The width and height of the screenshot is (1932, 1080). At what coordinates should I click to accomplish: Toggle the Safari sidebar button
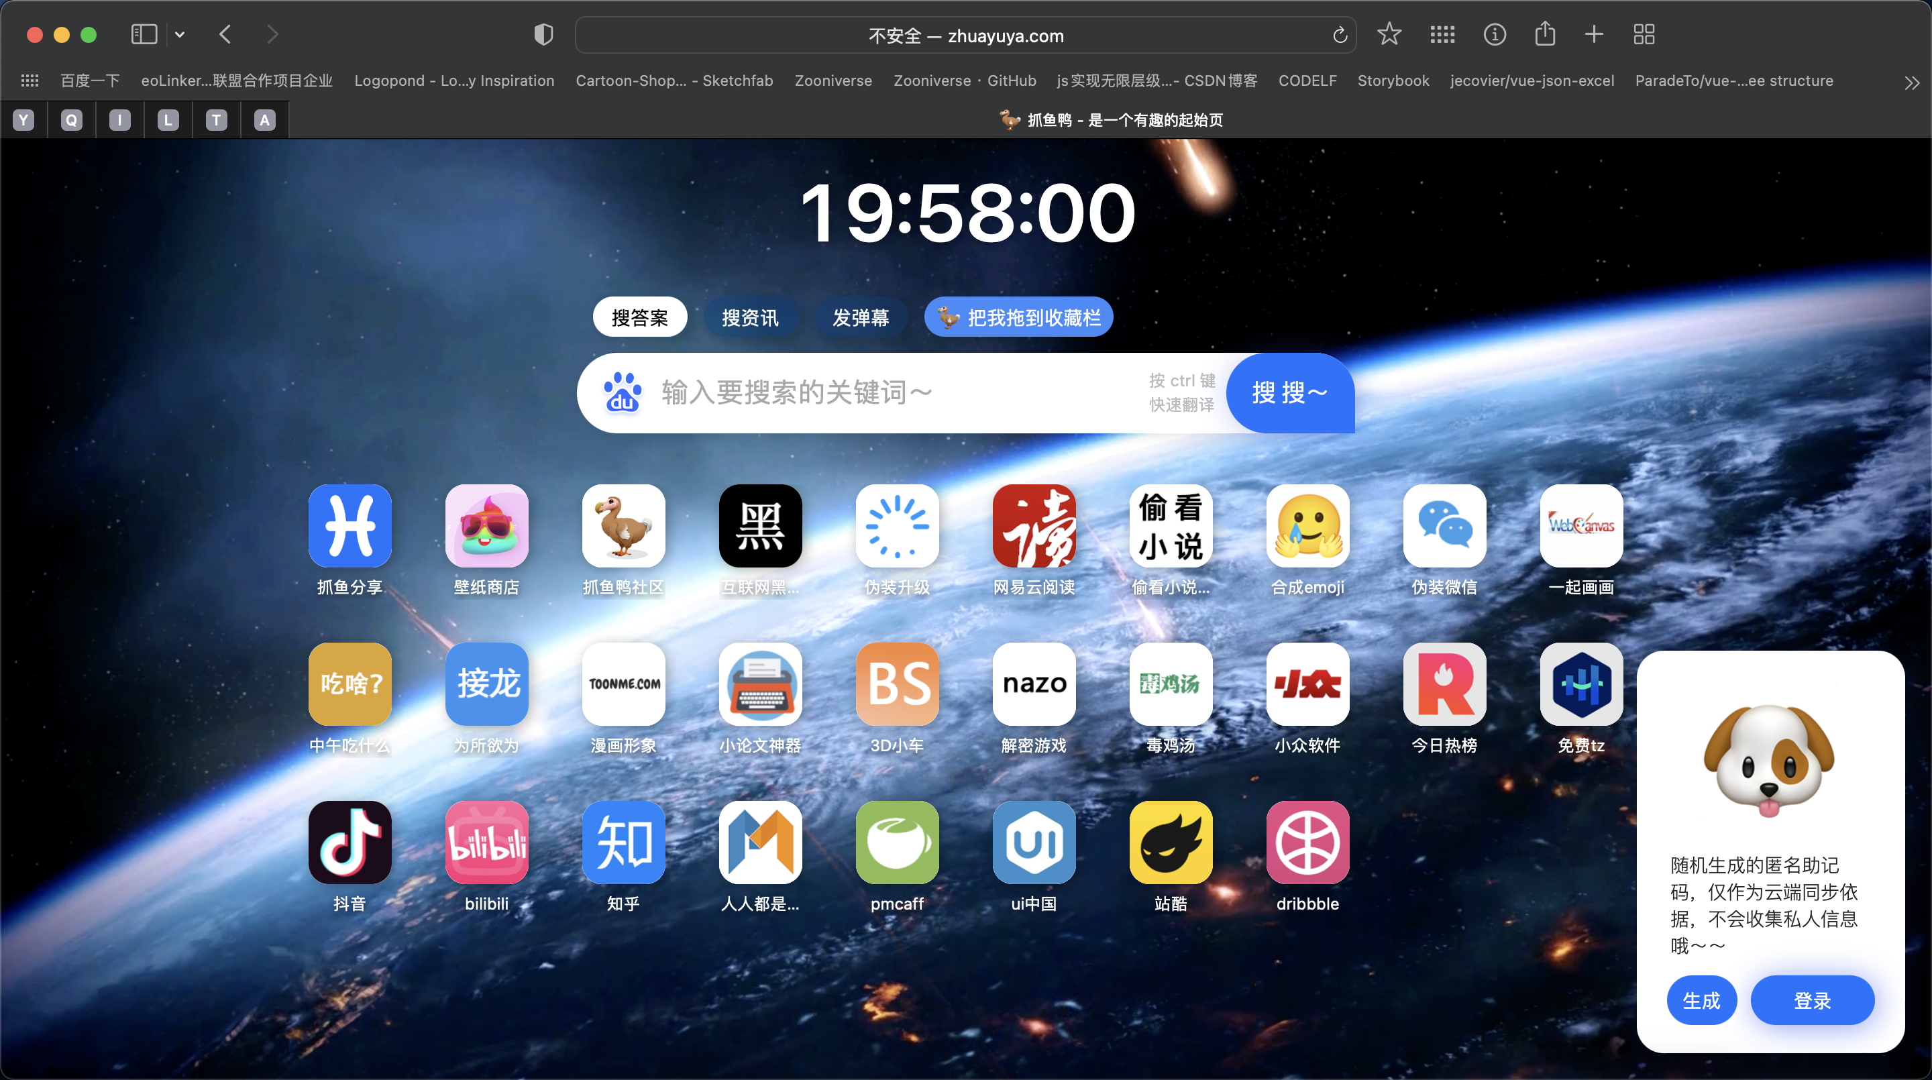tap(144, 34)
